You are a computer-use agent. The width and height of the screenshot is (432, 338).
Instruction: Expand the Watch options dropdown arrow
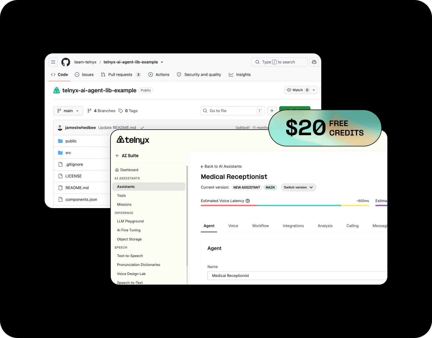coord(314,90)
